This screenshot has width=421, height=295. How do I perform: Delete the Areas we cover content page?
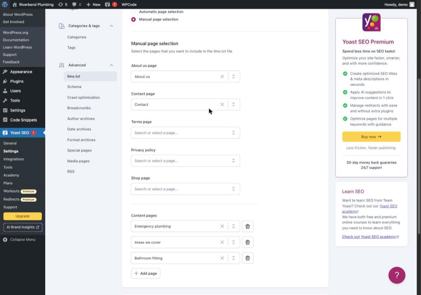pos(248,242)
